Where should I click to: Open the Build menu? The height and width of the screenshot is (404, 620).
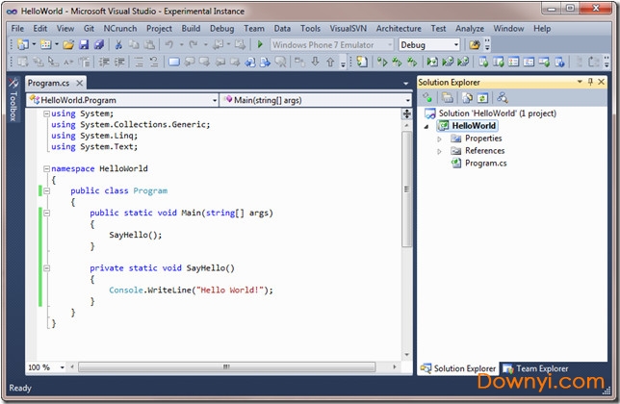pos(191,29)
